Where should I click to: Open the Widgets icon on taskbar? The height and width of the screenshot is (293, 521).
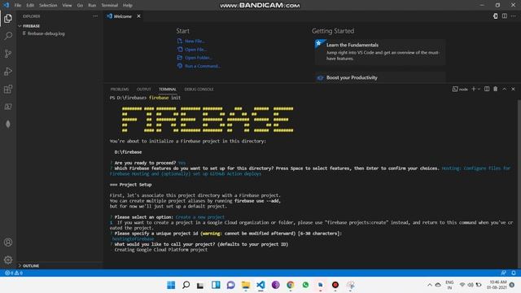(x=216, y=285)
